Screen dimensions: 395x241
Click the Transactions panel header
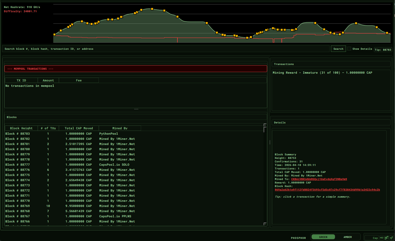pos(331,64)
